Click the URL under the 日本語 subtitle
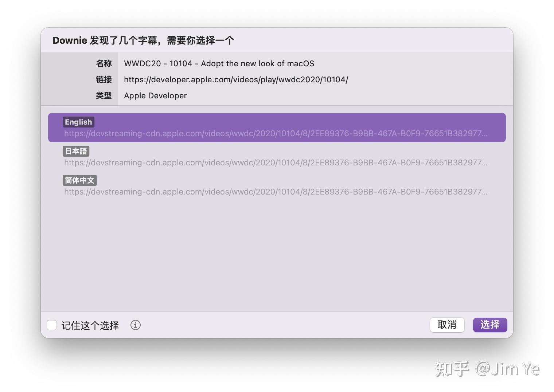The height and width of the screenshot is (392, 554). 276,162
